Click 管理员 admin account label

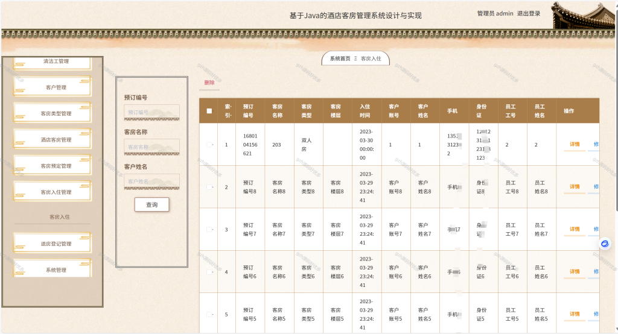[495, 13]
